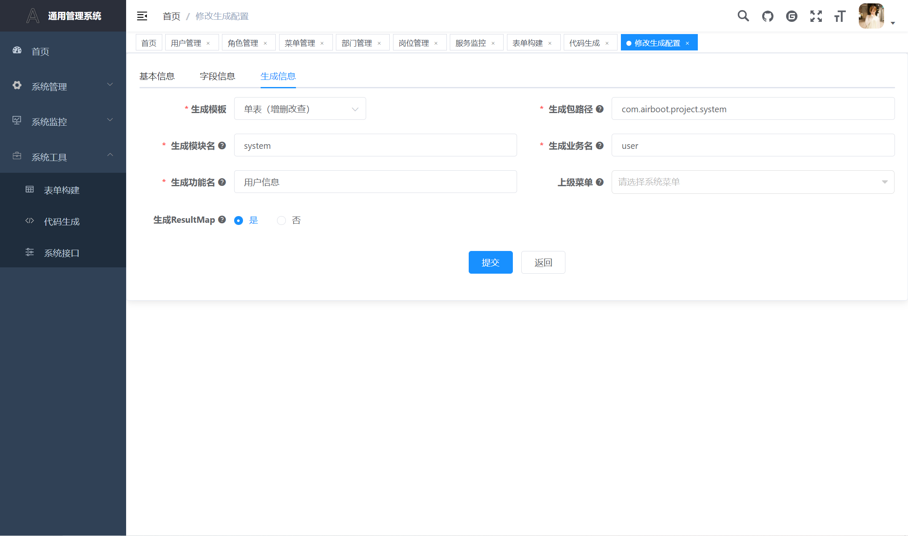
Task: Switch to the 首页 page tag
Action: click(x=149, y=43)
